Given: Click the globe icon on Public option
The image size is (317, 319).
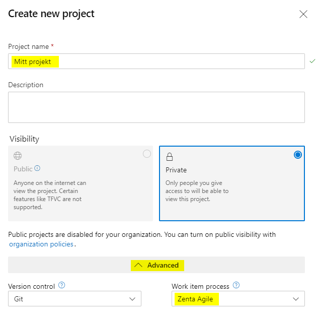Looking at the screenshot, I should point(18,156).
